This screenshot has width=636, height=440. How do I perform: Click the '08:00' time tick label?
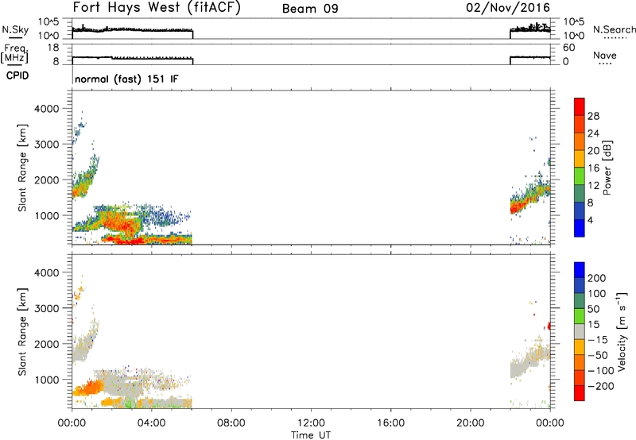tap(231, 423)
